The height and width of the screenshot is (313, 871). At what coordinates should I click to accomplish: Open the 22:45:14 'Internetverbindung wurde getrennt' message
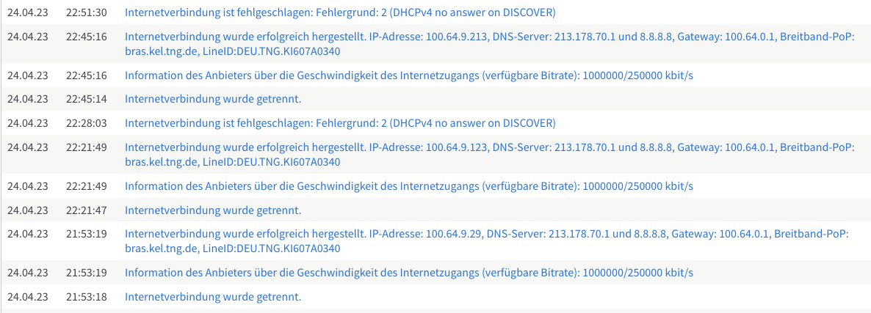tap(213, 99)
